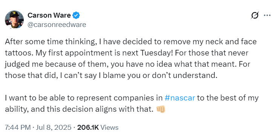Click the Carson Ware display name
279x135 pixels.
click(49, 16)
